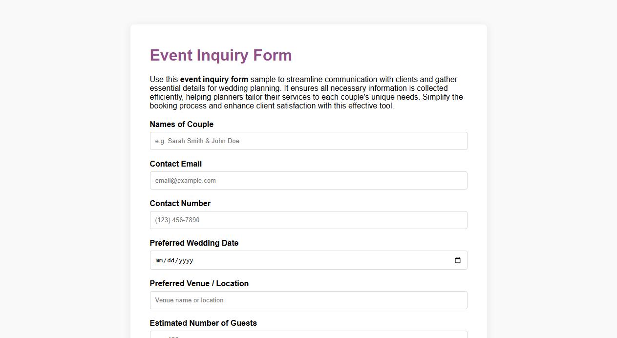Click the day segment of the date field
617x338 pixels.
pos(172,260)
